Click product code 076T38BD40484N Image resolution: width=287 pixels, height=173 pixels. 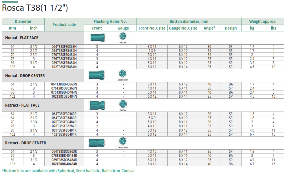64,92
